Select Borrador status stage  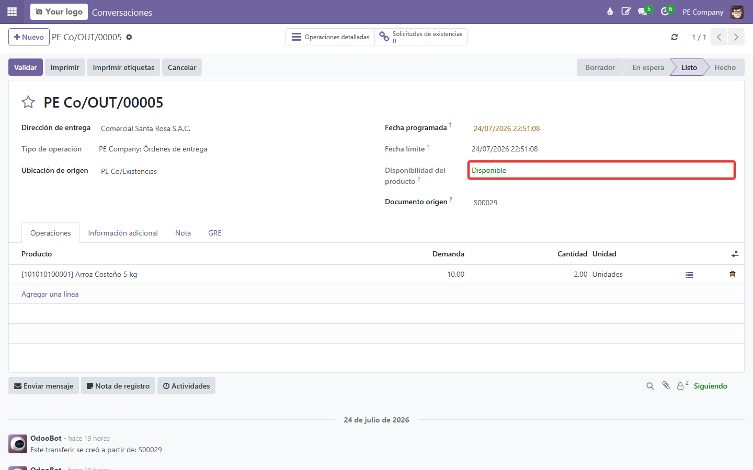[600, 67]
